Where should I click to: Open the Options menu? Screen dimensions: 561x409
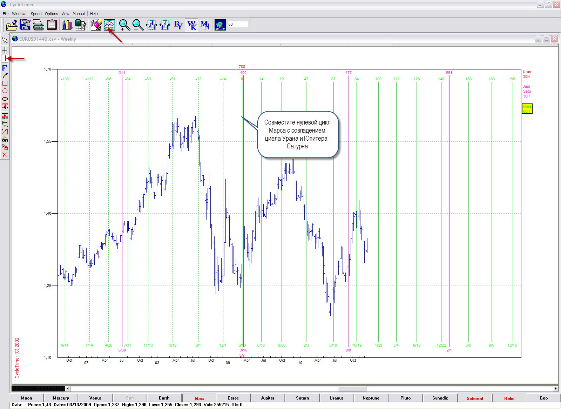[52, 14]
